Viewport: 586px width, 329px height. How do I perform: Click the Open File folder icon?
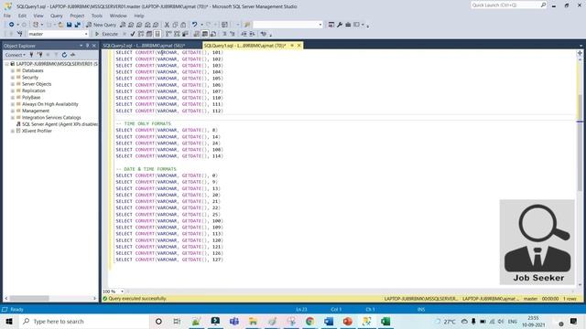60,25
